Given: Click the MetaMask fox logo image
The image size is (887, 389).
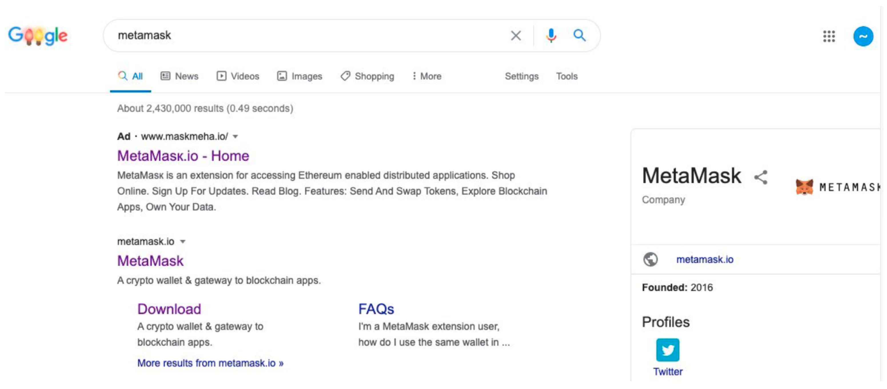Looking at the screenshot, I should coord(804,187).
